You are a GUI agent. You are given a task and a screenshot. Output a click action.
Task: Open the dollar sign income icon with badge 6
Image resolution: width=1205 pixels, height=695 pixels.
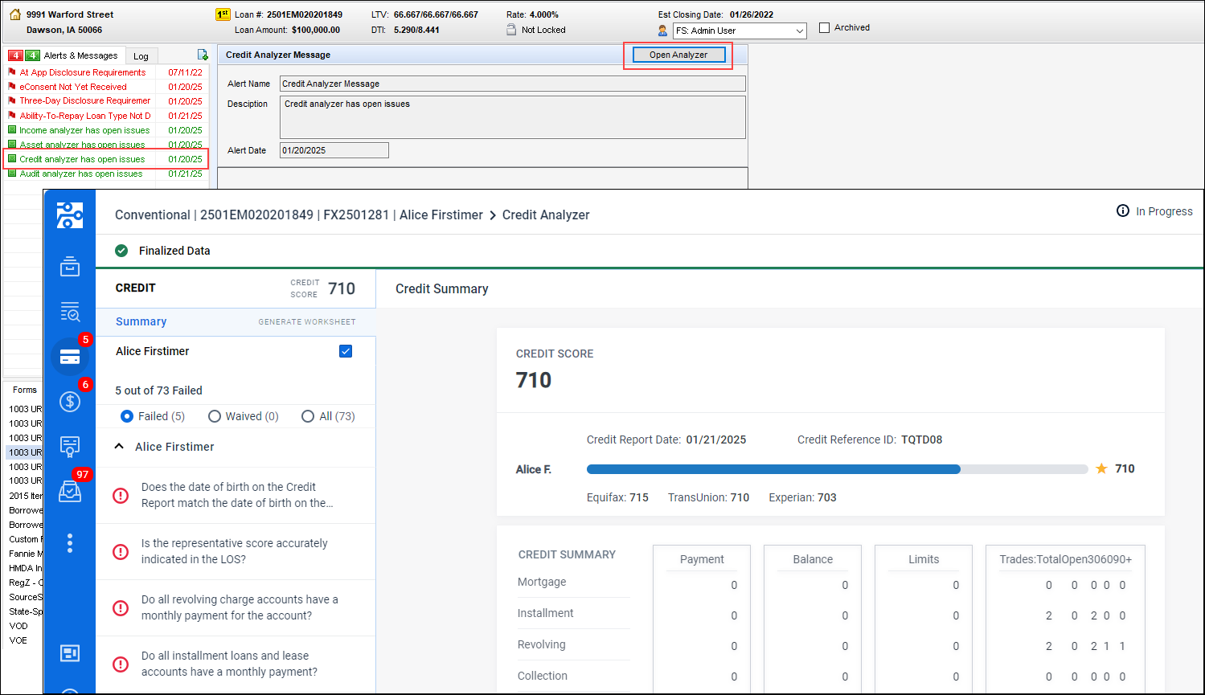pos(70,401)
